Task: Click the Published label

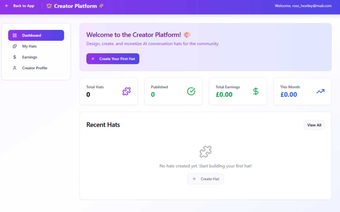Action: 159,87
